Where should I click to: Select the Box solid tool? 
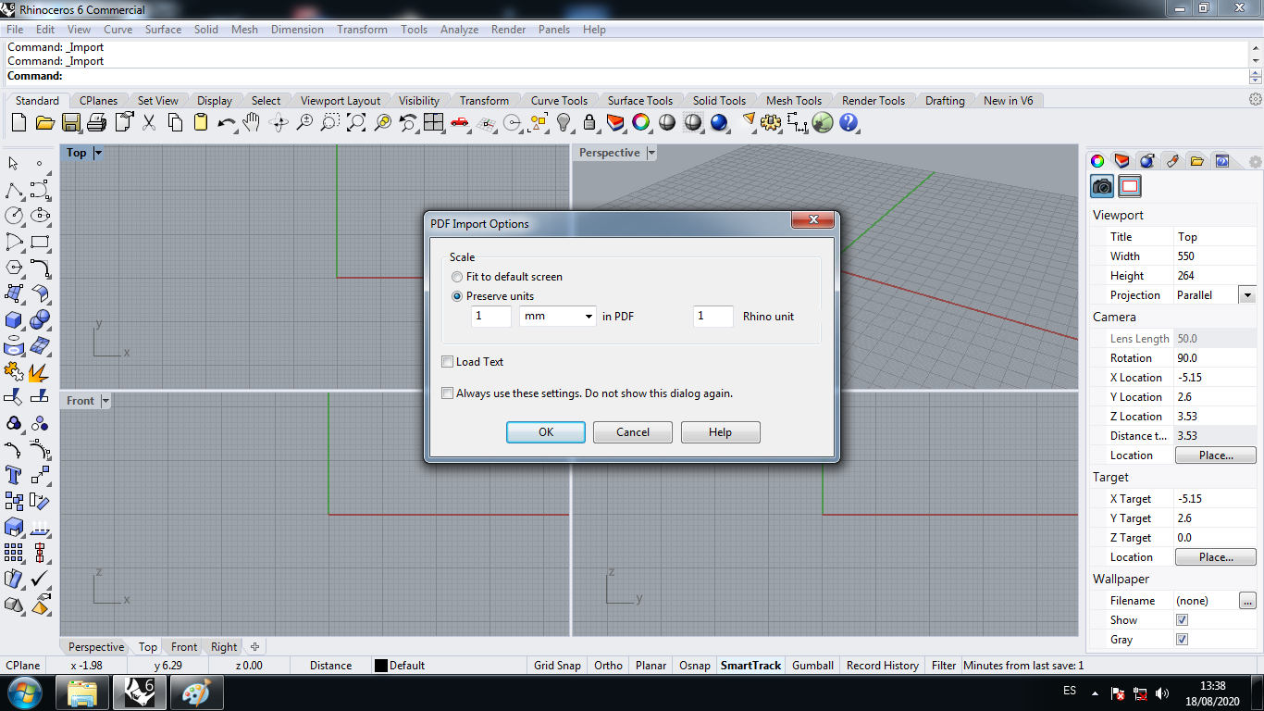point(14,320)
